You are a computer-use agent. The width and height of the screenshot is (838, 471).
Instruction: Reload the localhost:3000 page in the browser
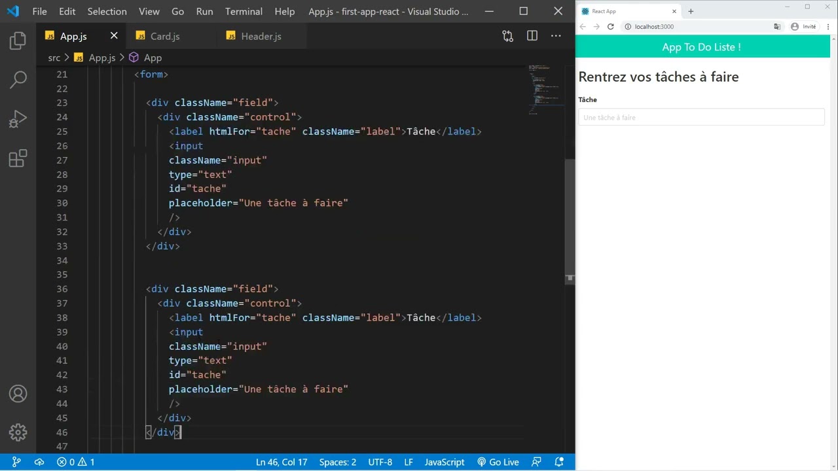tap(611, 27)
